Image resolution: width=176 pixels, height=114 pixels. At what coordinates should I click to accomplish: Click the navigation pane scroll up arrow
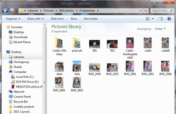click(45, 24)
